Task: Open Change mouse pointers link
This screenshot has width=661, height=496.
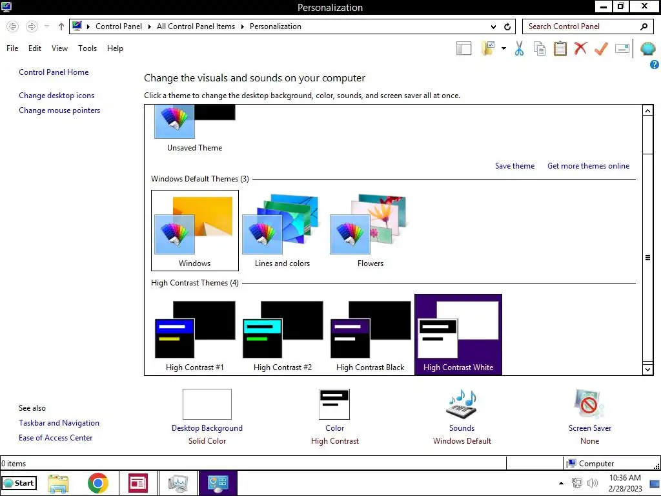Action: click(x=59, y=110)
